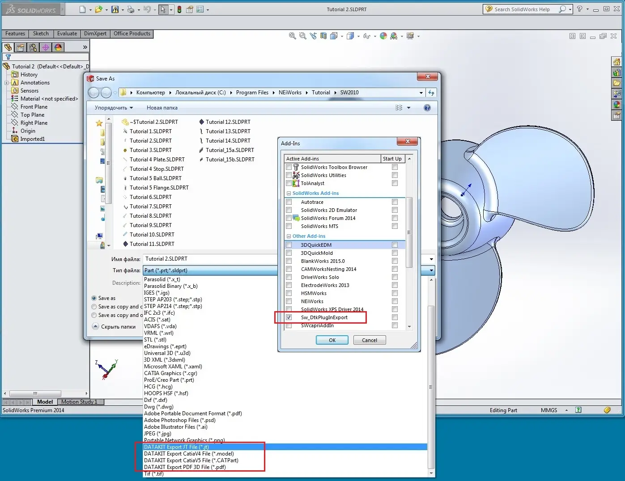This screenshot has height=481, width=625.
Task: Open the DisplayManager color ball tab
Action: pos(58,47)
